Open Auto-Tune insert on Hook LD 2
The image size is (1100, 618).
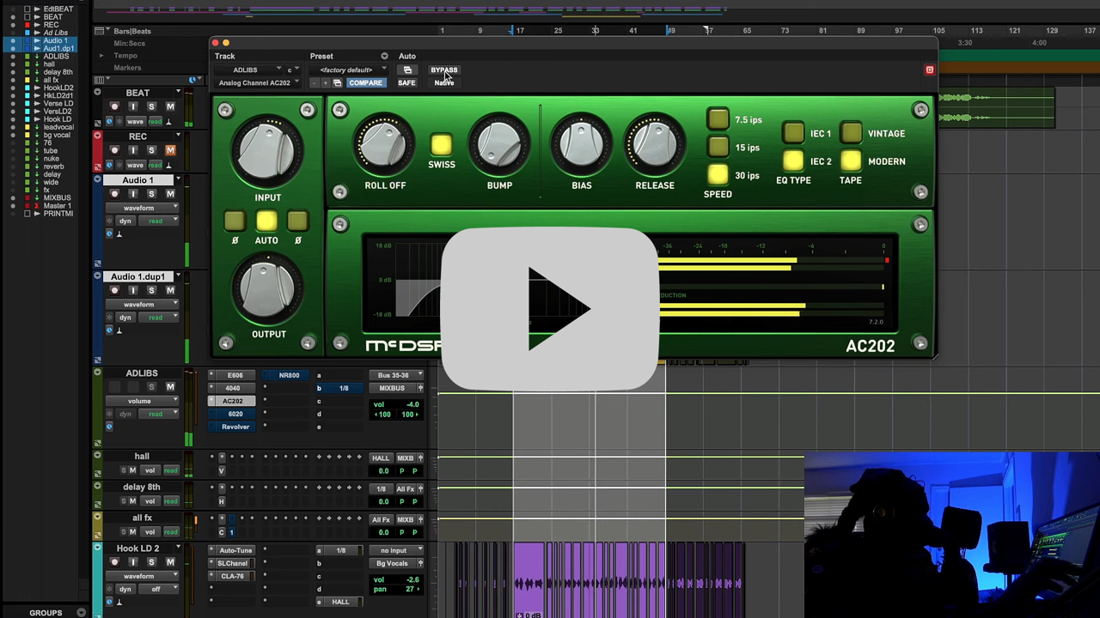(235, 550)
